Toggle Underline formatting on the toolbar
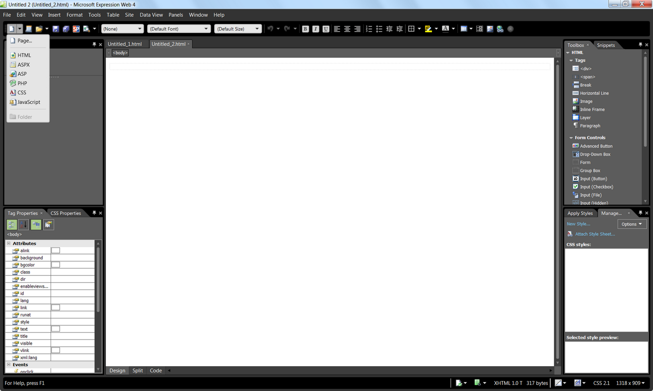 (326, 29)
